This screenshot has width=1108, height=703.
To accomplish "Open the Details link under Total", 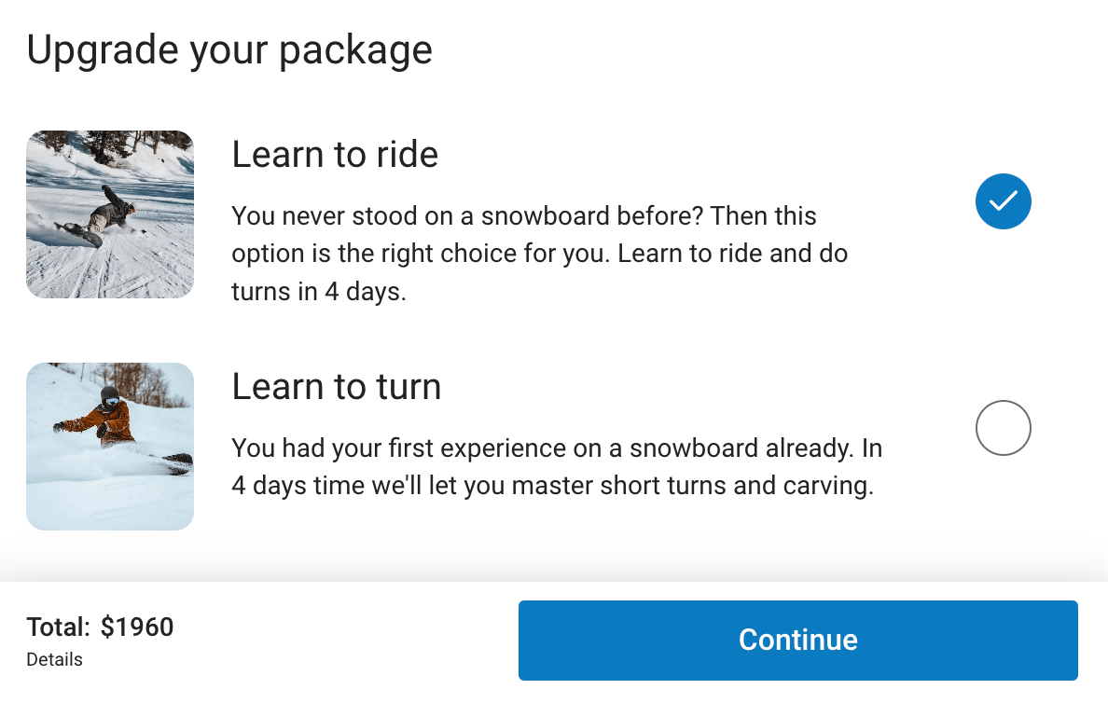I will coord(54,659).
